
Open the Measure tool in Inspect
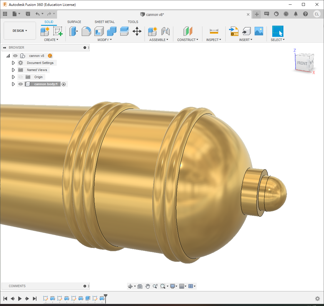214,31
